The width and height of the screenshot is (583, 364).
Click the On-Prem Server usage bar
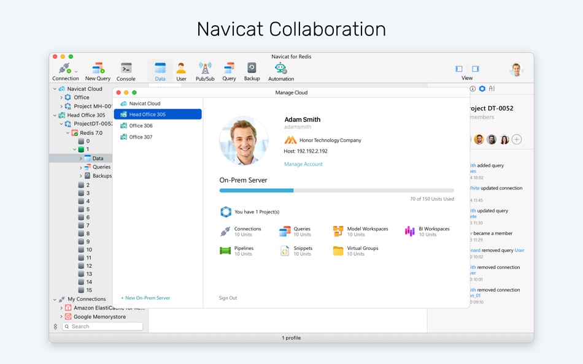(336, 191)
